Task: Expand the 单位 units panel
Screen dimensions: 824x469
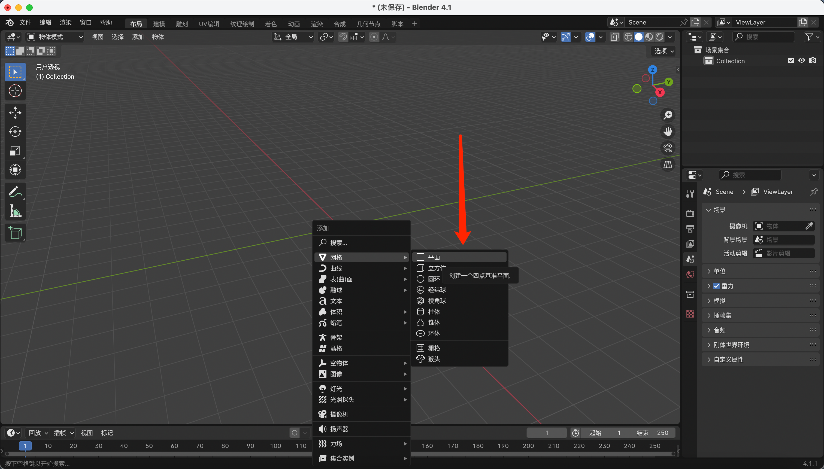Action: [719, 271]
